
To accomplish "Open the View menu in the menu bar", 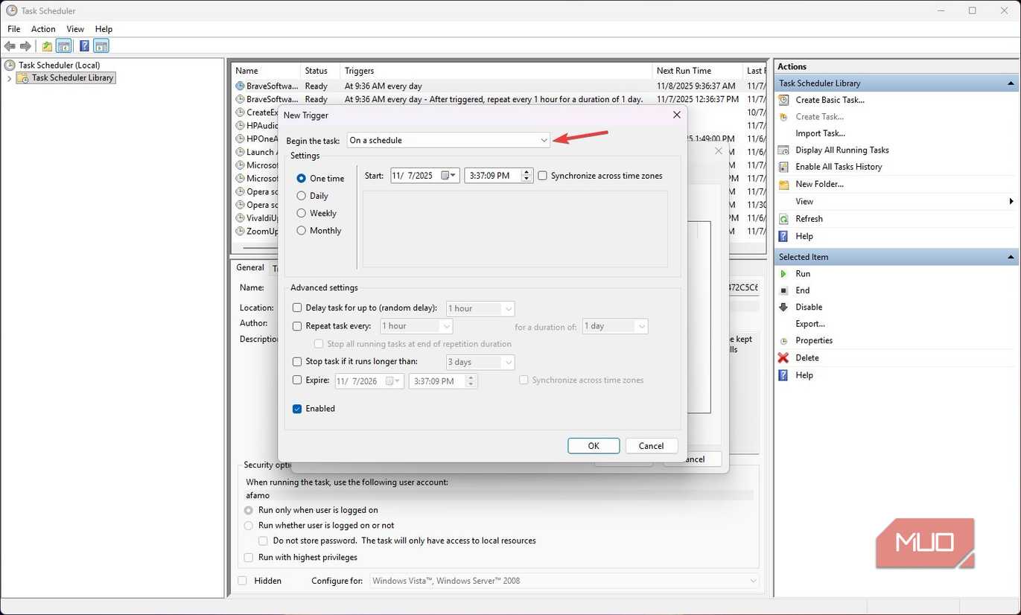I will (75, 29).
